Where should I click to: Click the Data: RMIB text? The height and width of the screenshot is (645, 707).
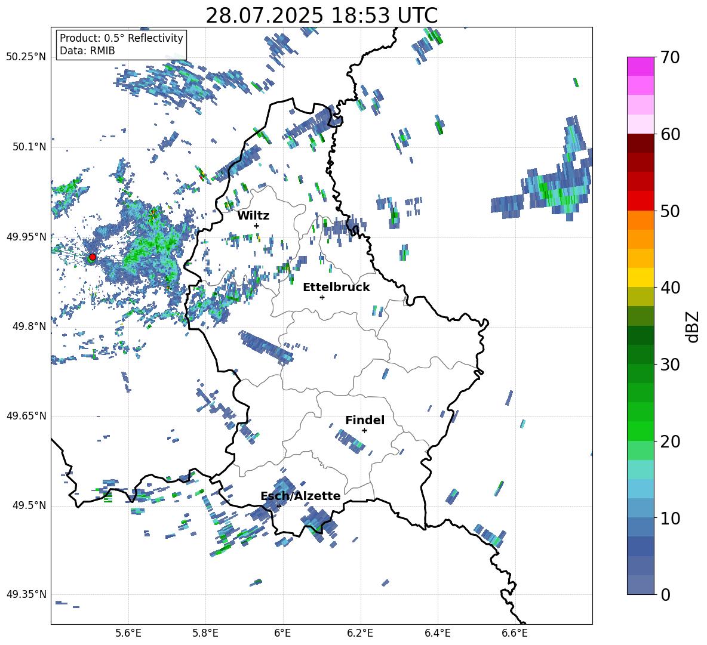click(x=87, y=51)
